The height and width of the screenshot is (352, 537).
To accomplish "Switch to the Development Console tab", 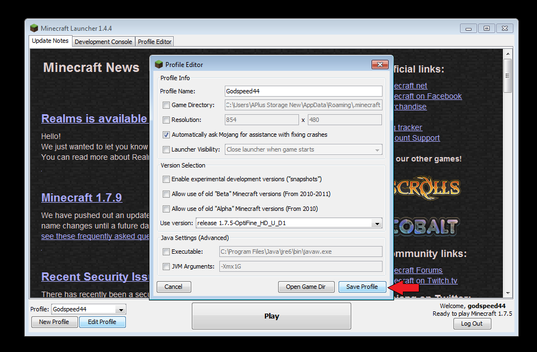I will coord(103,42).
